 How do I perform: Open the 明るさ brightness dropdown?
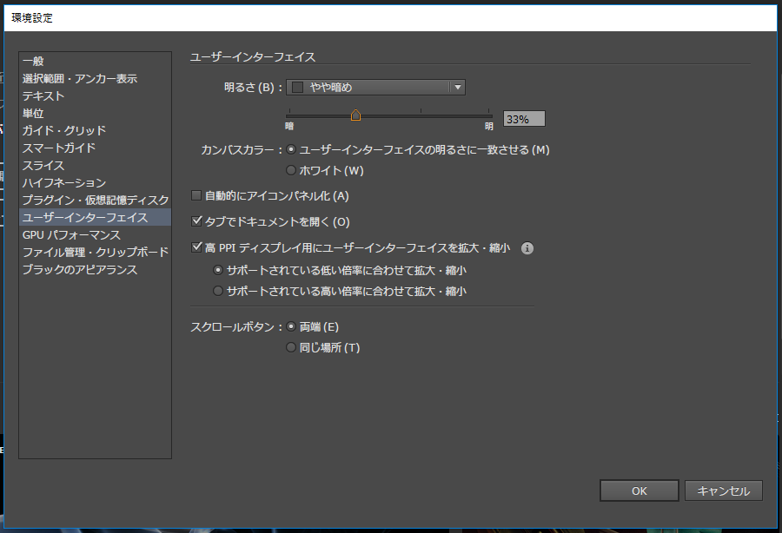tap(375, 87)
